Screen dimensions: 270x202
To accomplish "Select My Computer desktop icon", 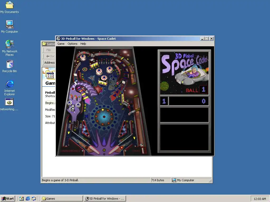I will pos(9,27).
